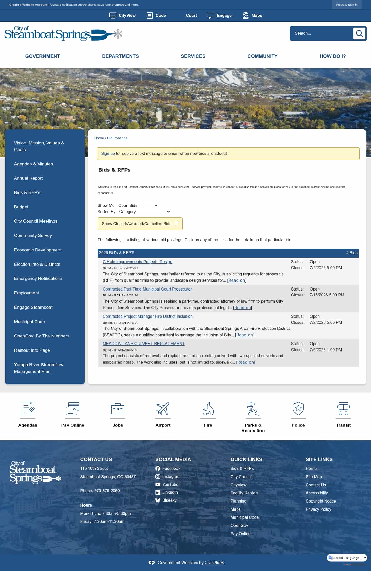The image size is (371, 571).
Task: Open the How Do I? main menu
Action: click(x=333, y=56)
